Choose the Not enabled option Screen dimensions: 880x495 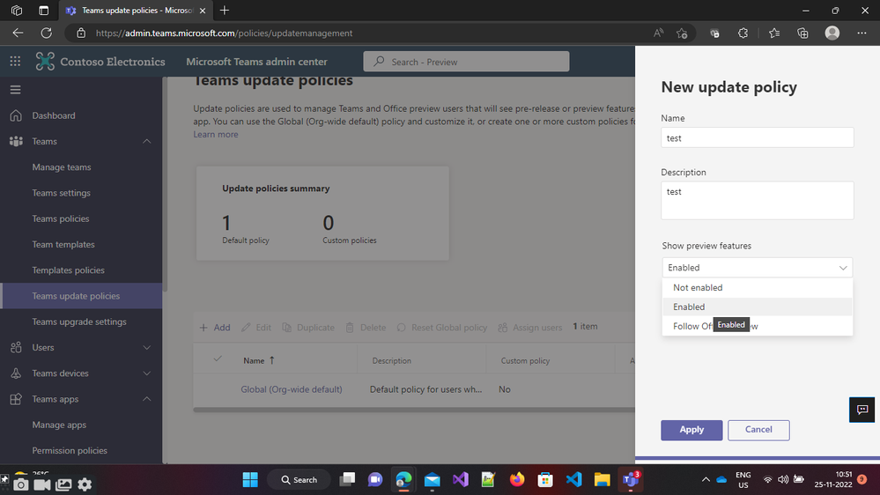click(x=757, y=287)
